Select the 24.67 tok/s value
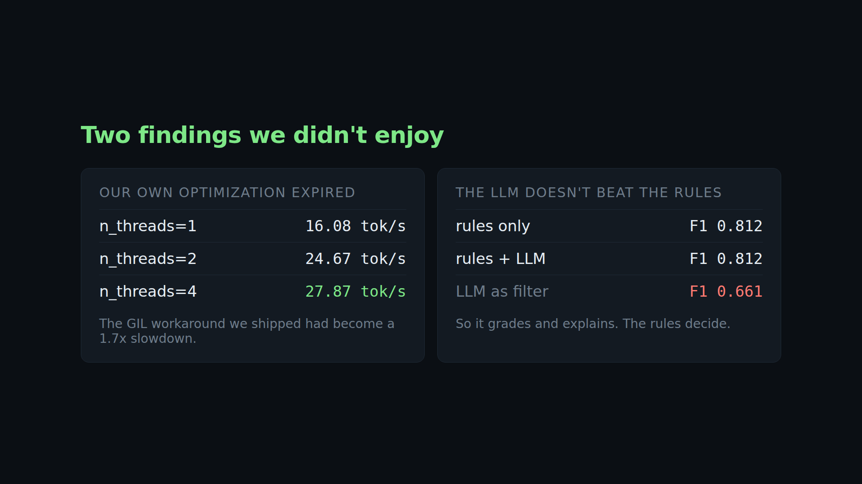The height and width of the screenshot is (484, 862). (x=355, y=259)
